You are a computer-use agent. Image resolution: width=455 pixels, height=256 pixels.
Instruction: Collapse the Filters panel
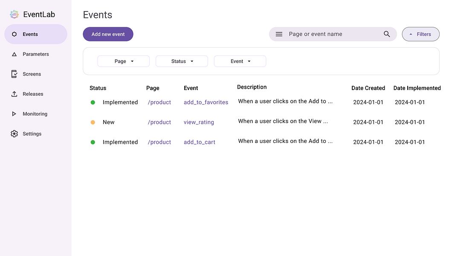pyautogui.click(x=420, y=34)
